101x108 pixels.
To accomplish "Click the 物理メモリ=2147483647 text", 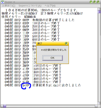I will click(19, 13).
